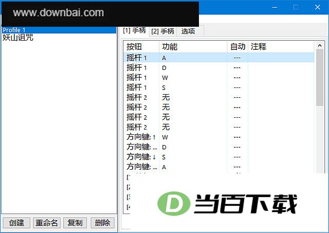This screenshot has height=233, width=329.
Task: Sort by the 按钮 column header
Action: click(141, 47)
